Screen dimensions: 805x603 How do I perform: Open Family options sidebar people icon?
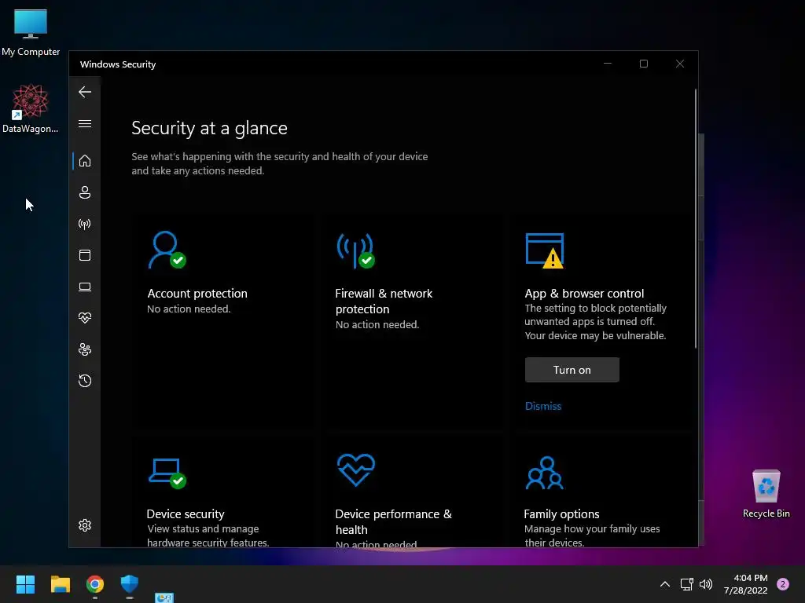tap(85, 349)
